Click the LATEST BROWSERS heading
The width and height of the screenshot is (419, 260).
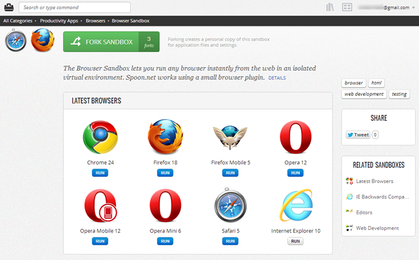(97, 101)
